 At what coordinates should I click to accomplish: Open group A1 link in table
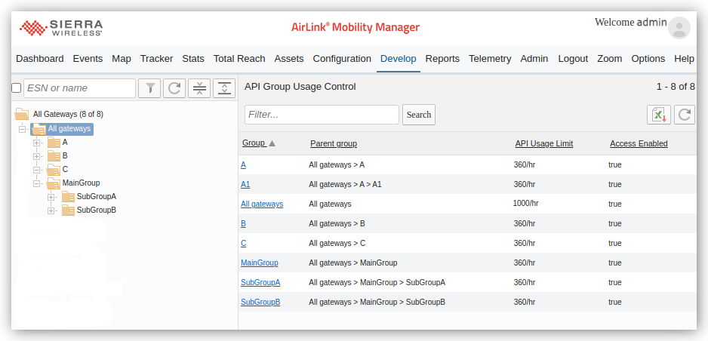(245, 185)
